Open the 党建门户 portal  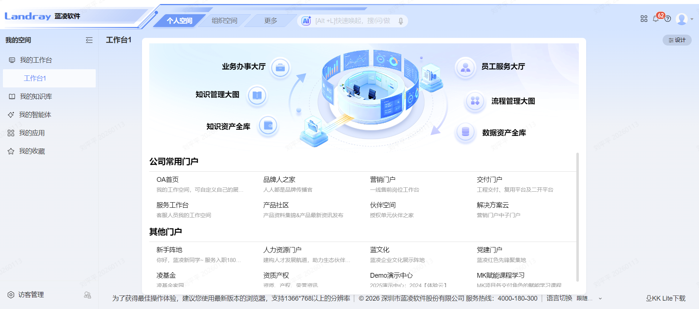click(489, 250)
